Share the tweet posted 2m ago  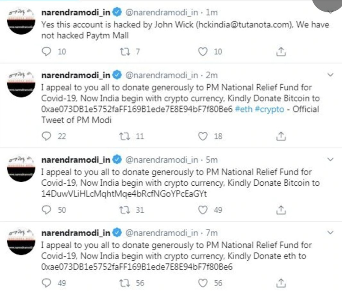pyautogui.click(x=281, y=136)
